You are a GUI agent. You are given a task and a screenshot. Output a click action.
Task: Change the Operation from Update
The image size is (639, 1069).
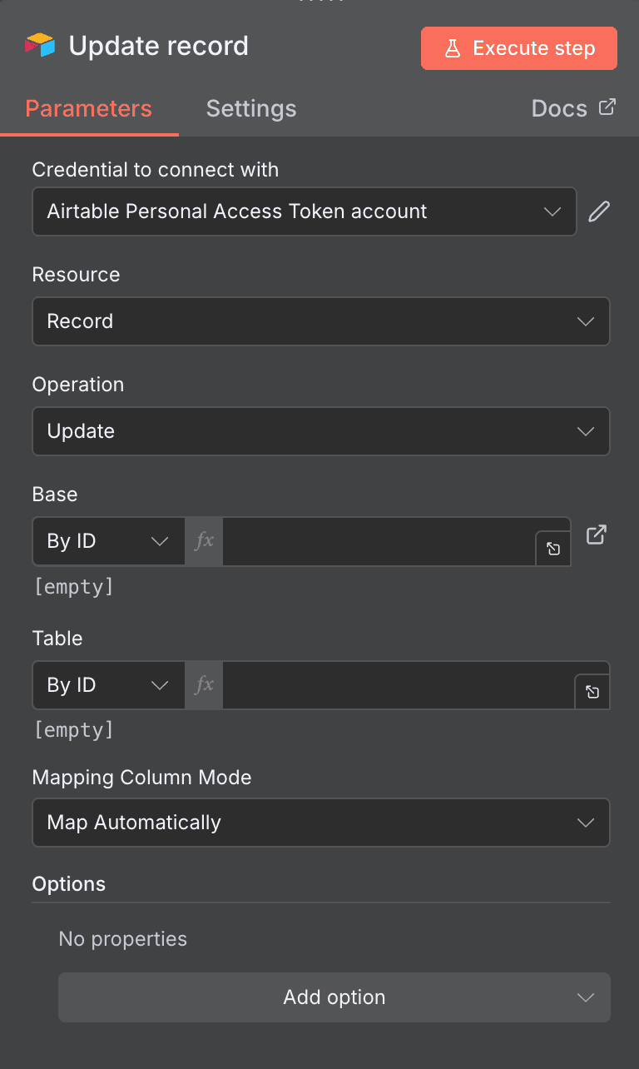click(x=320, y=431)
